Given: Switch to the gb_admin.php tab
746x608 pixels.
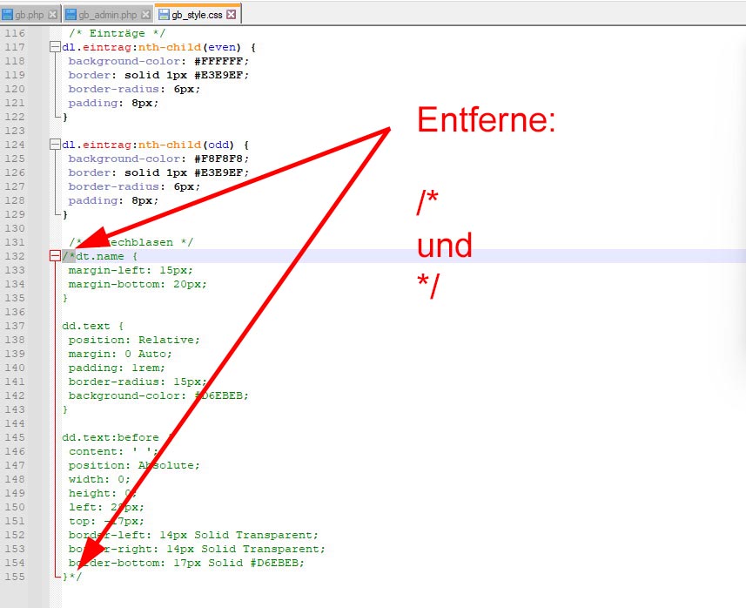Looking at the screenshot, I should click(108, 14).
